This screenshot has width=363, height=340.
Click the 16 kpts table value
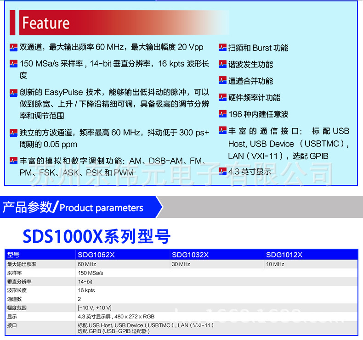[86, 290]
